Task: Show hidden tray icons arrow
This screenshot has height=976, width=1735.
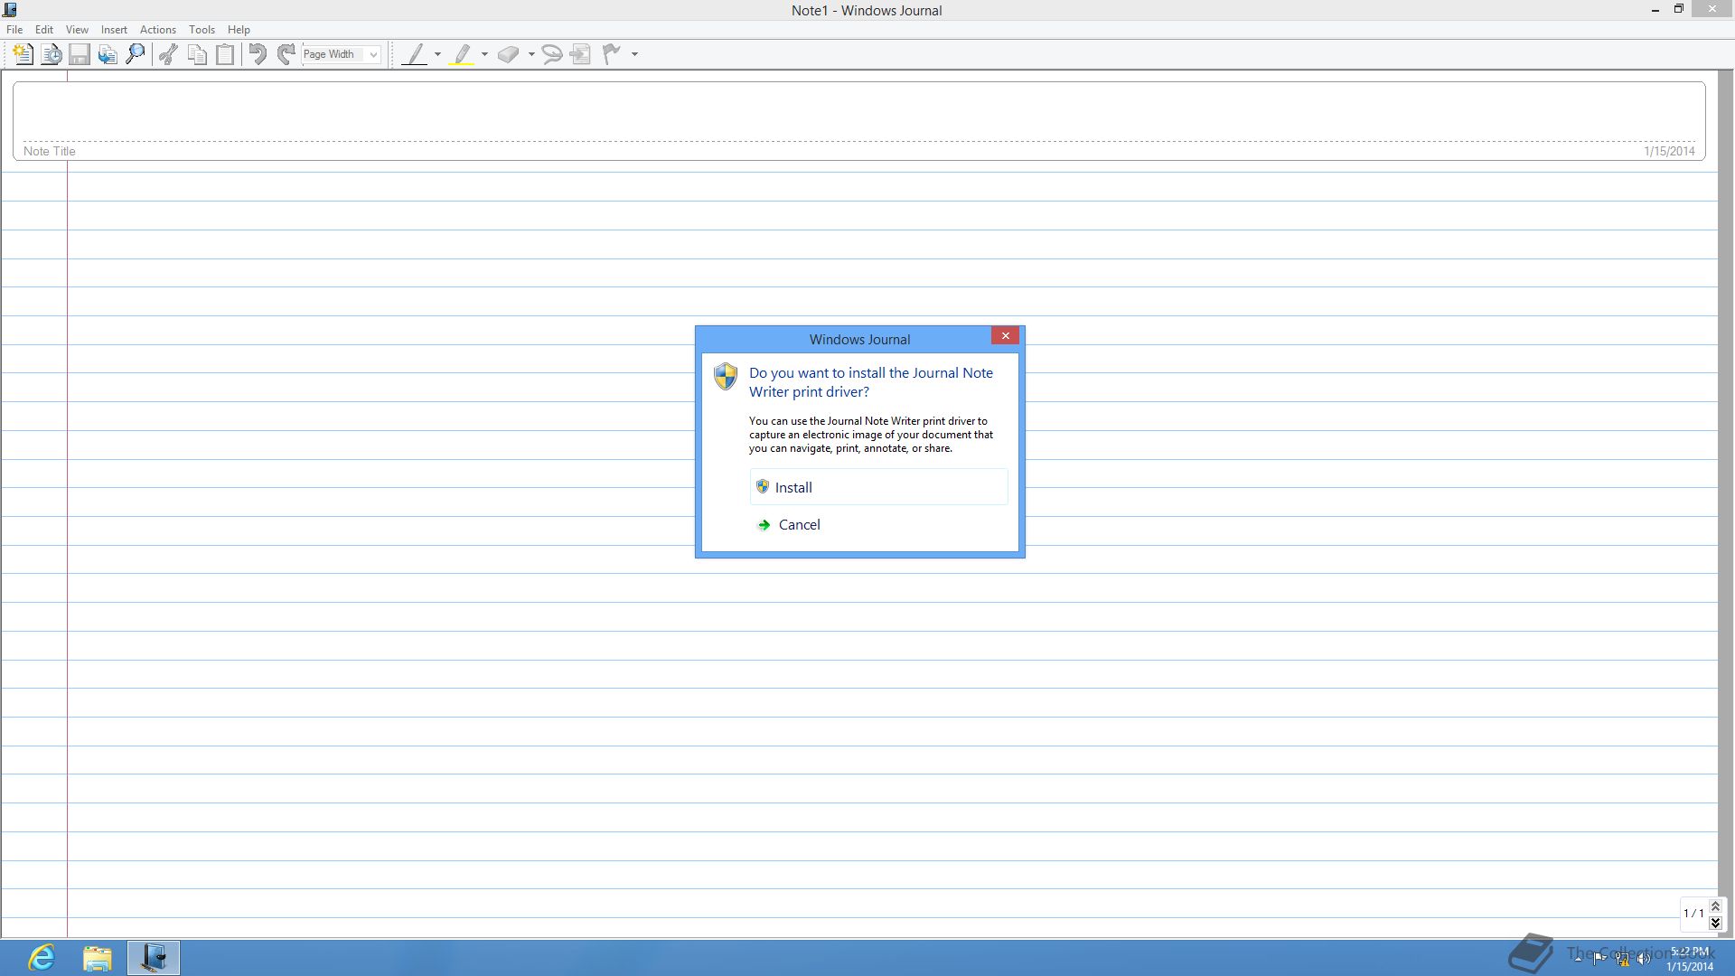Action: [1578, 959]
